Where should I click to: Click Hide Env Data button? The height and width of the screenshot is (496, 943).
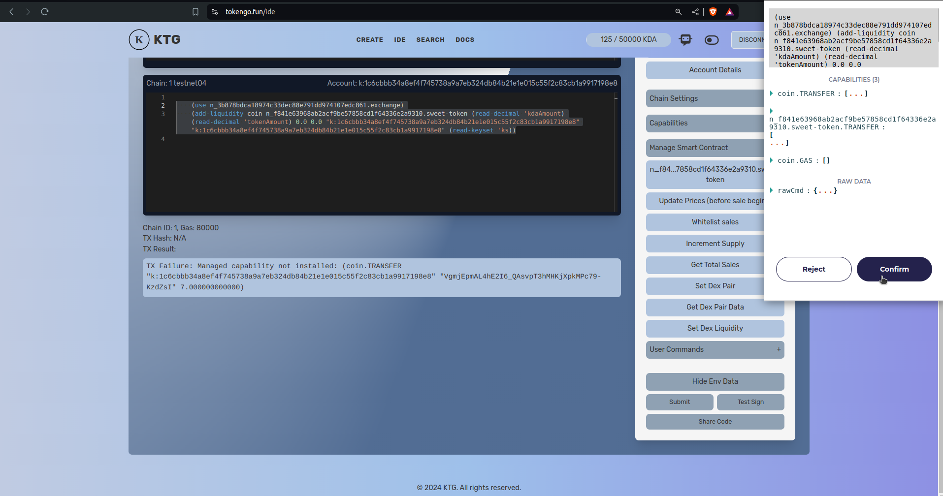[715, 381]
